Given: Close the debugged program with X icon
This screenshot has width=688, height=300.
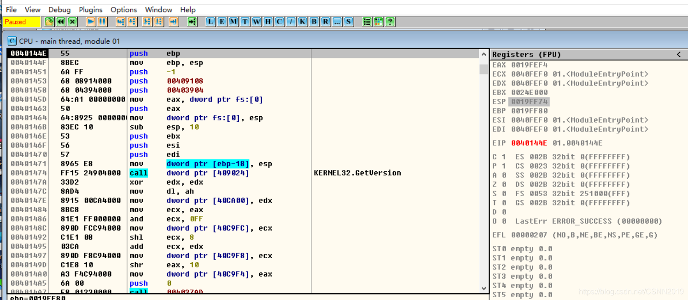Looking at the screenshot, I should point(72,22).
